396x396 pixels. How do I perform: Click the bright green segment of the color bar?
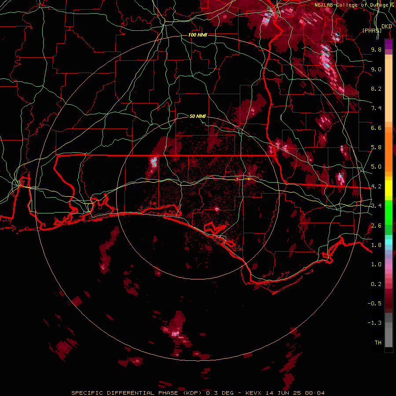pos(389,213)
